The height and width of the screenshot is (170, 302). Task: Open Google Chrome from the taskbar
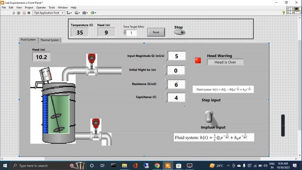point(157,166)
